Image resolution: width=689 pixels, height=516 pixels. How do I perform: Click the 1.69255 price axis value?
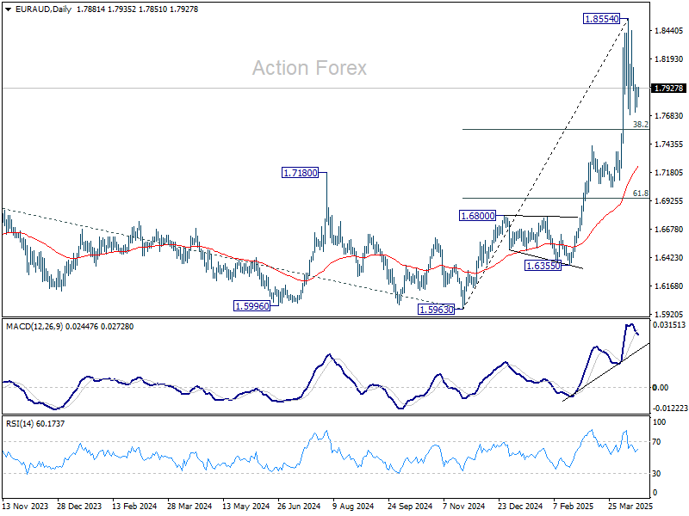(x=669, y=201)
